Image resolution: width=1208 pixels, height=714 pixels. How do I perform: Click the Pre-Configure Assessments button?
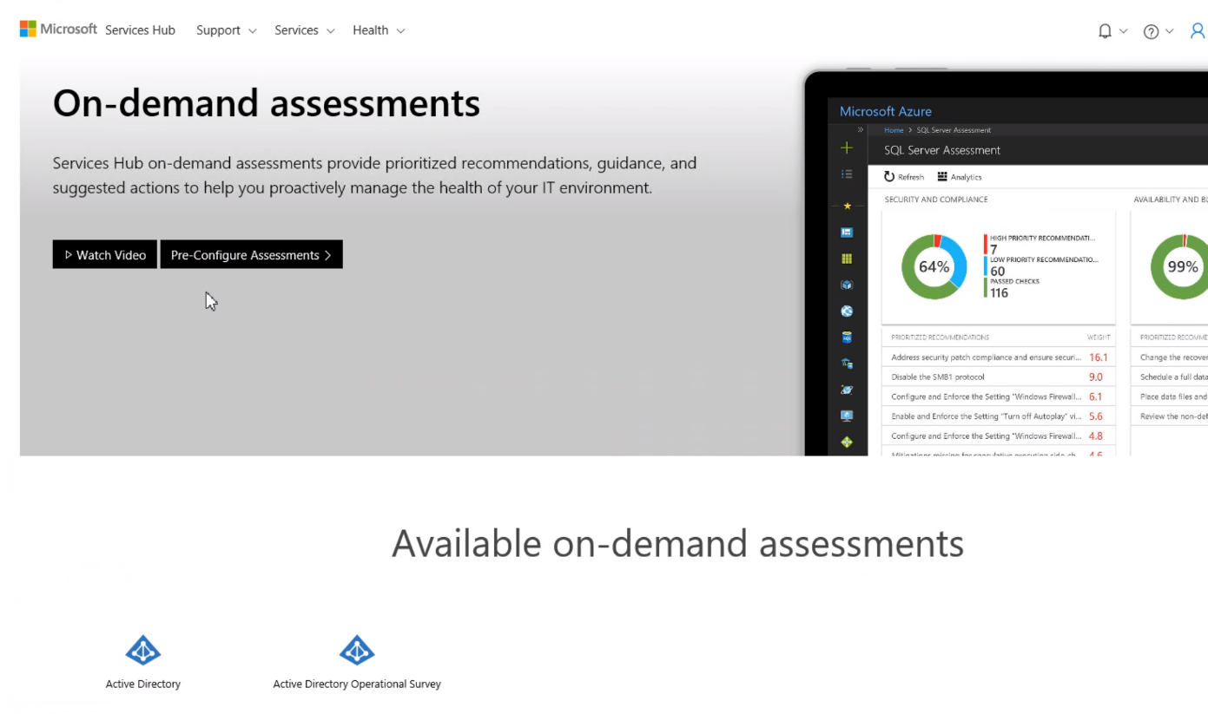tap(252, 254)
